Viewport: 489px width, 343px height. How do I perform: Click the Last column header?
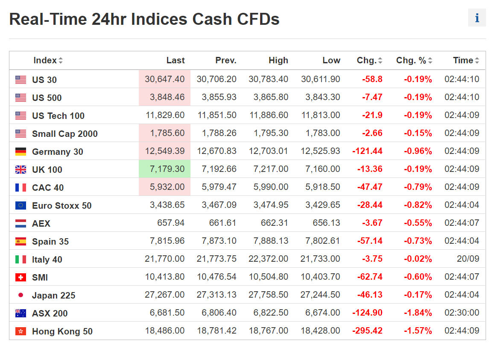coord(175,60)
